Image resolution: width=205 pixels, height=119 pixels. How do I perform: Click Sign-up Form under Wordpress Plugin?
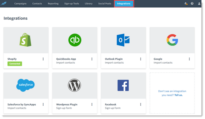pos(64,108)
